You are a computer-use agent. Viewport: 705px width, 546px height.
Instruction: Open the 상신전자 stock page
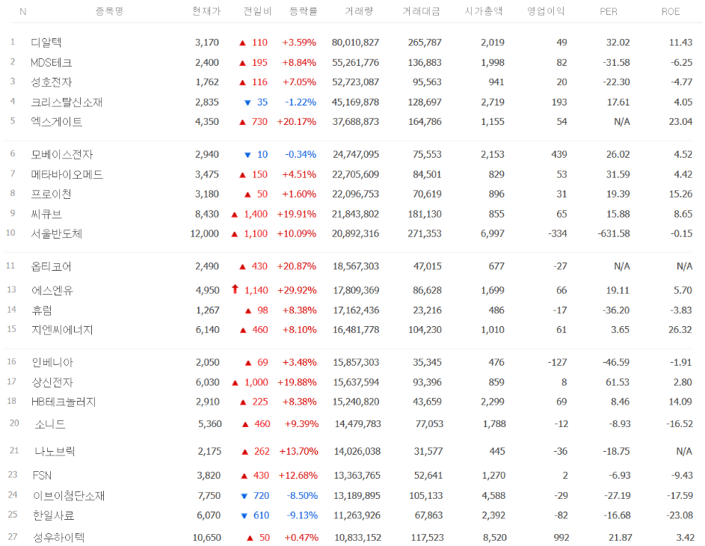[52, 382]
